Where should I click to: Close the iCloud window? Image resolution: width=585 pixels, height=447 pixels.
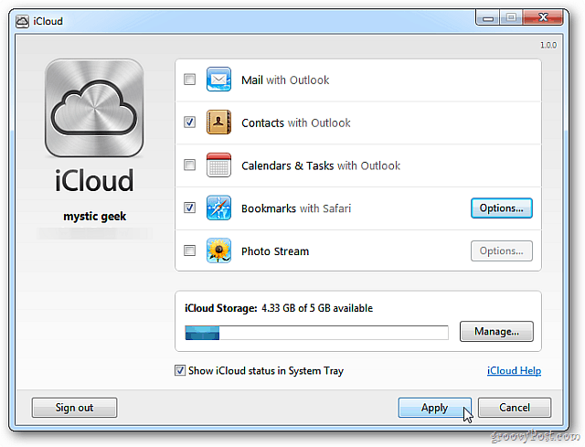[543, 17]
